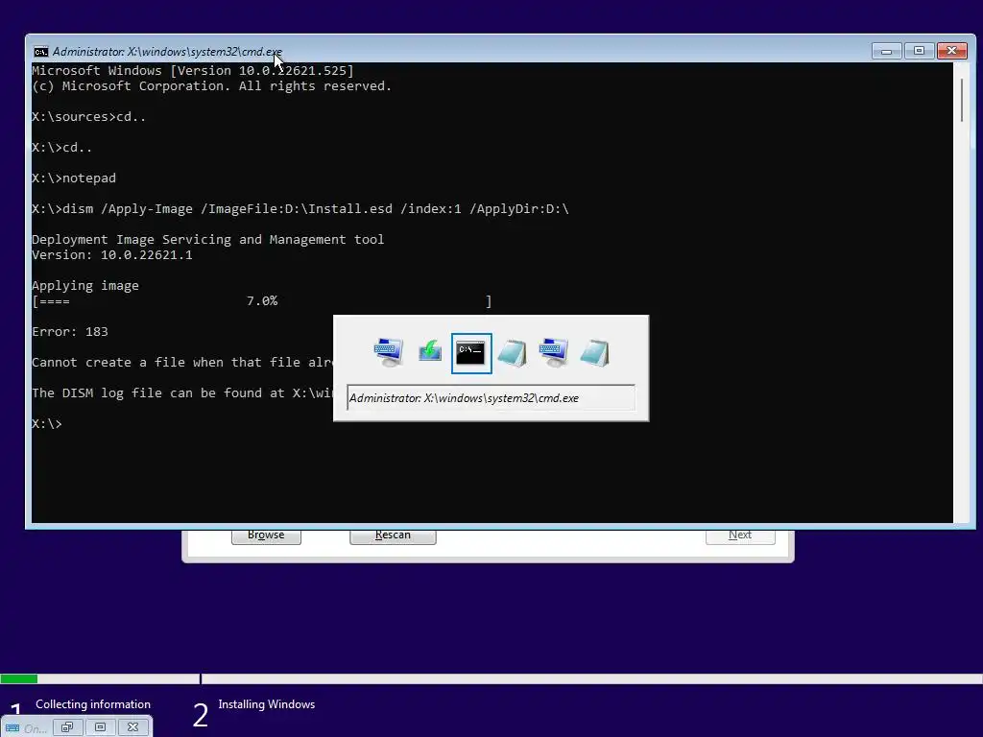Restore the minimized On-Screen Keyboard window

(68, 727)
